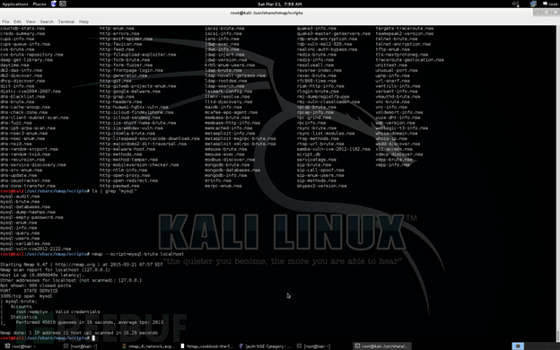Viewport: 560px width, 350px height.
Task: Open the Help menu
Action: (x=83, y=22)
